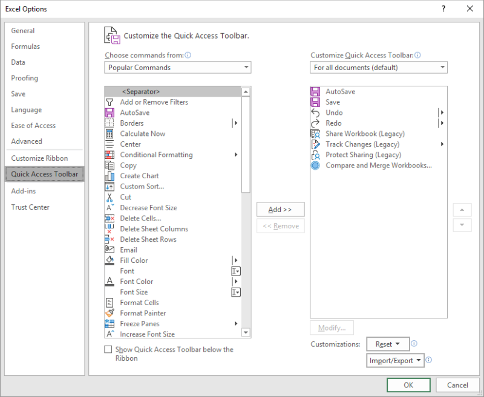Enable Show Quick Access Toolbar below the Ribbon
The image size is (484, 397).
[x=108, y=349]
